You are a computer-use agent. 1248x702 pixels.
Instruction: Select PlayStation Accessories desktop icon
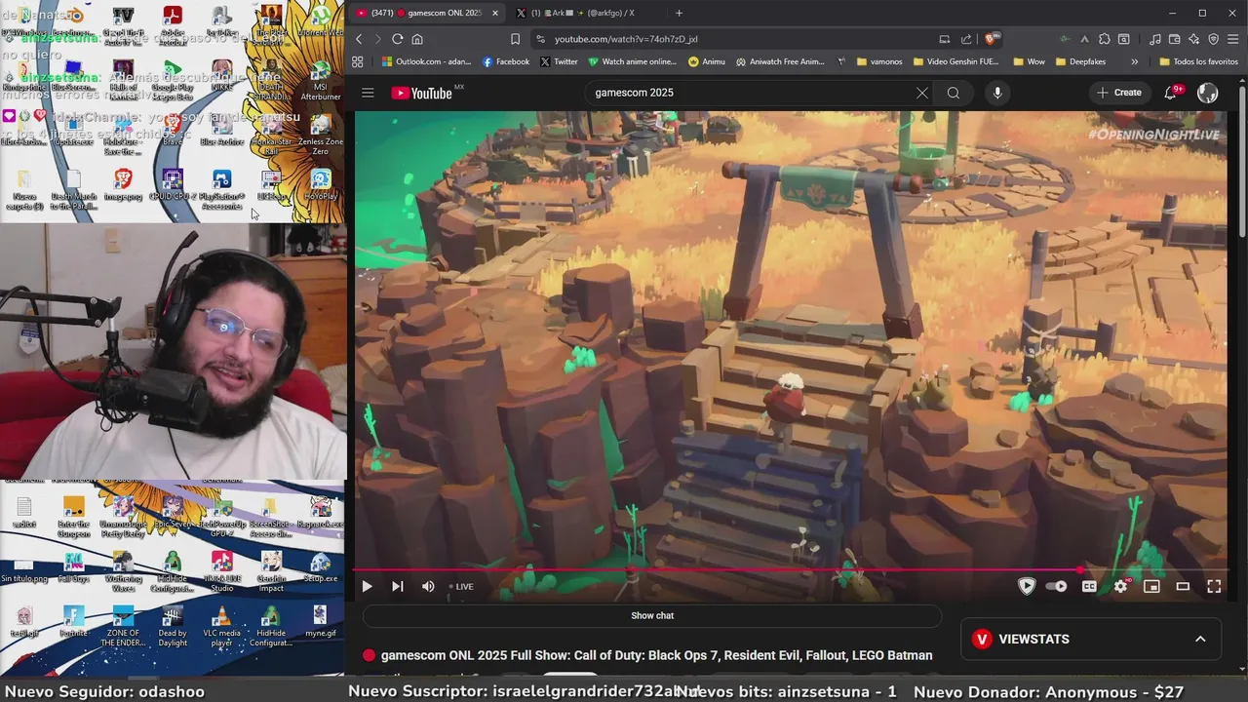tap(222, 190)
